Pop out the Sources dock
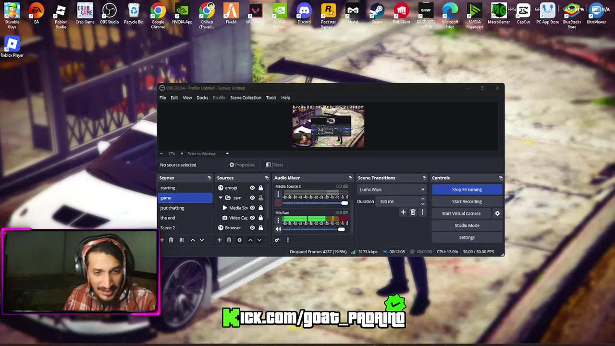This screenshot has height=346, width=615. 267,178
